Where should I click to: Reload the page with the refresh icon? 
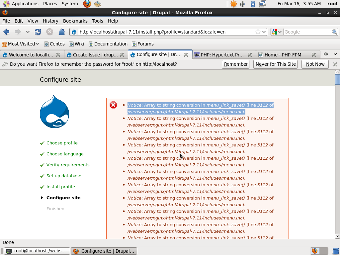pyautogui.click(x=38, y=32)
